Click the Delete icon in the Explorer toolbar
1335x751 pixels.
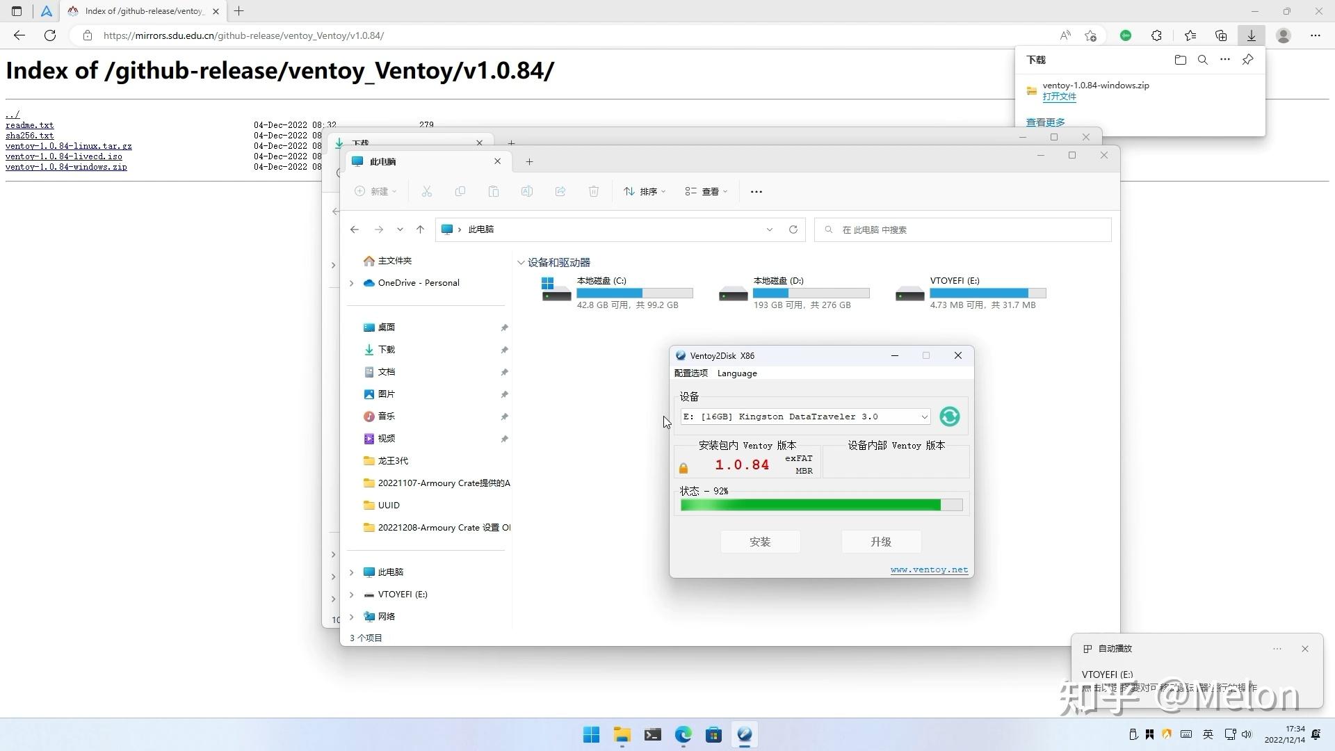pyautogui.click(x=594, y=191)
